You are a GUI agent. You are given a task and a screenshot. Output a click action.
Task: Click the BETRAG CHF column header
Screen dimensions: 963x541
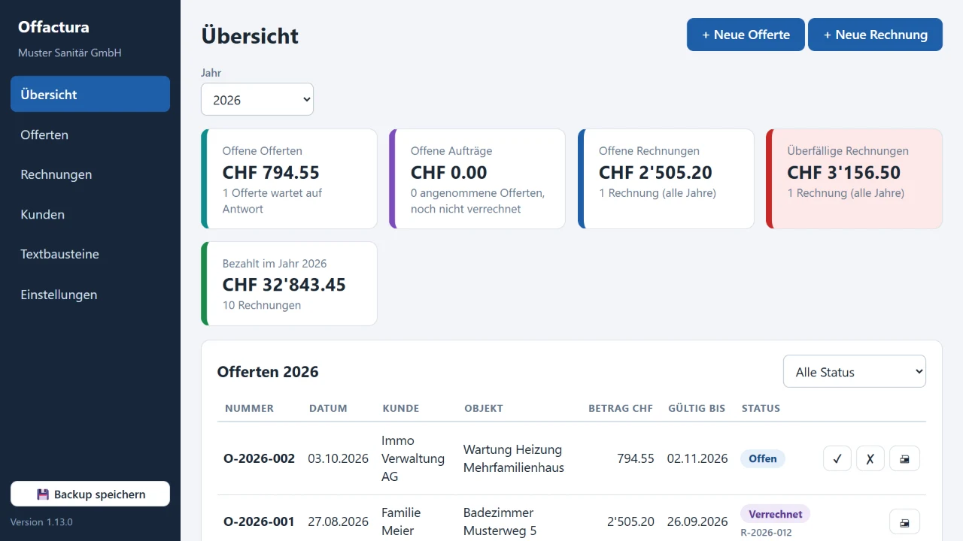tap(621, 408)
